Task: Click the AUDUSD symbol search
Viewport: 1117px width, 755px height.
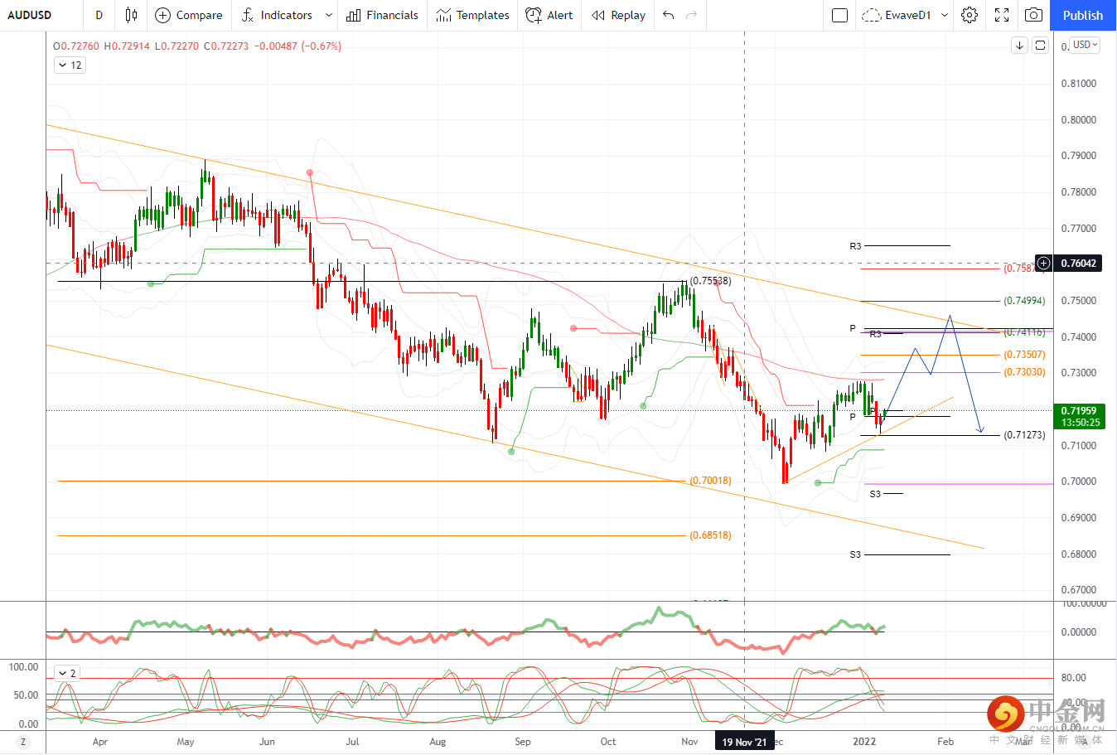Action: pos(29,15)
